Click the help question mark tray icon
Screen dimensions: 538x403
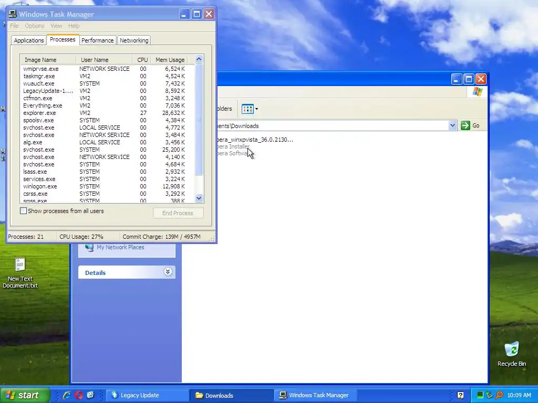460,395
